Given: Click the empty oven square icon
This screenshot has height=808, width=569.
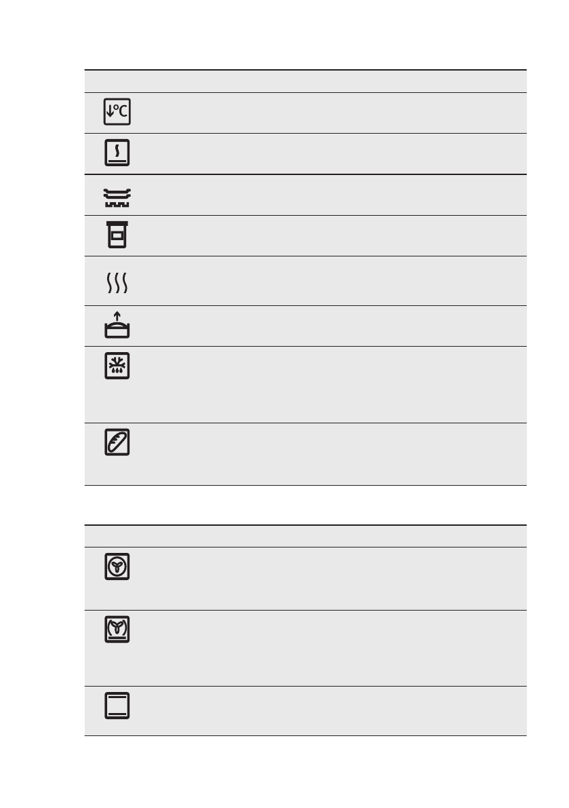Looking at the screenshot, I should [117, 706].
